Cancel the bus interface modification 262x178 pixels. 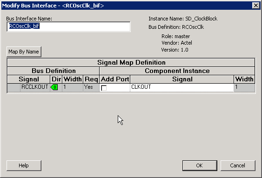[238, 165]
